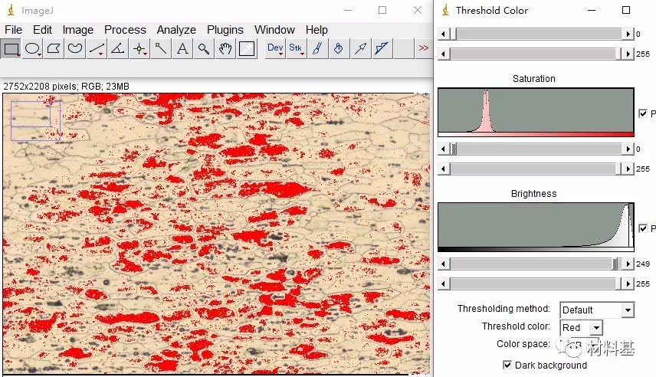Activate the Magnifying glass zoom tool

click(x=204, y=49)
